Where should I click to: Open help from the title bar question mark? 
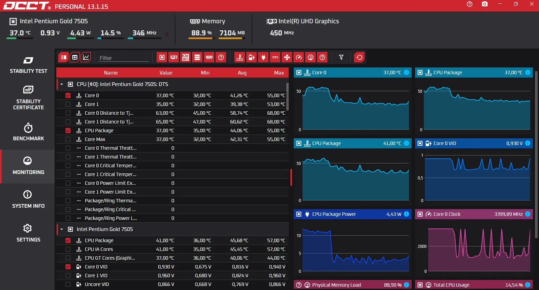[x=470, y=4]
